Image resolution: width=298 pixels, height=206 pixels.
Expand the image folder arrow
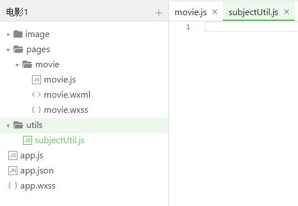pyautogui.click(x=8, y=34)
